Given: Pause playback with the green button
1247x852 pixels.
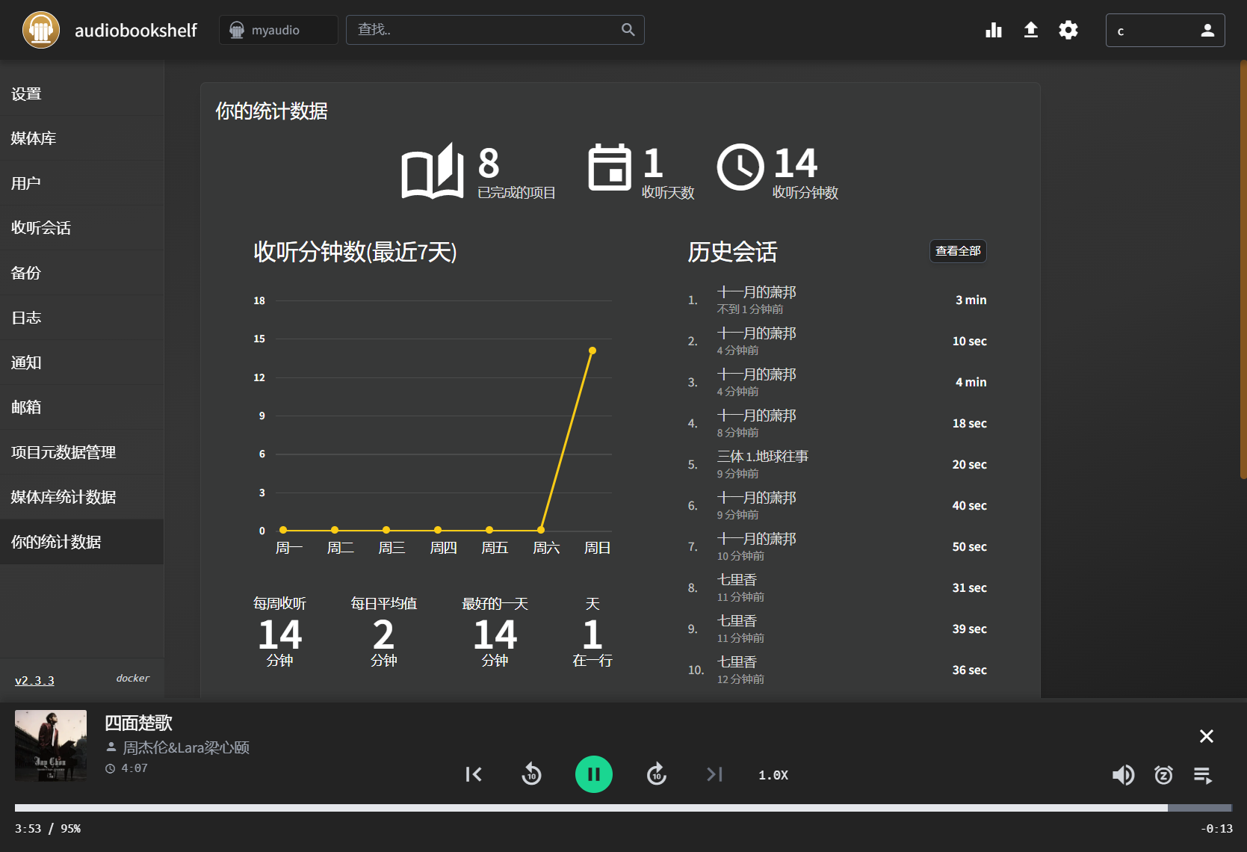Looking at the screenshot, I should [594, 774].
